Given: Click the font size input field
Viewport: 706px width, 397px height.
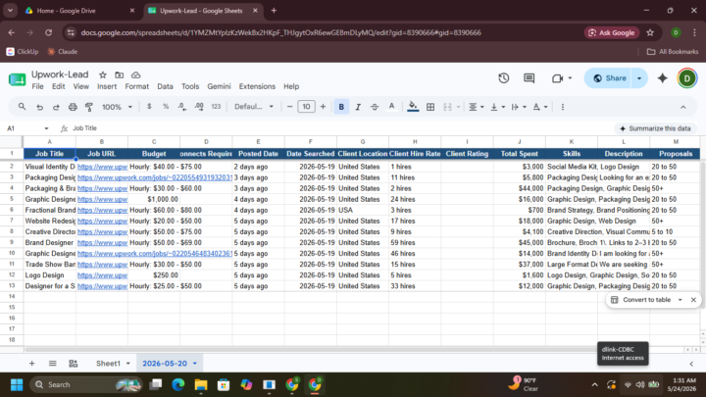Looking at the screenshot, I should 306,107.
